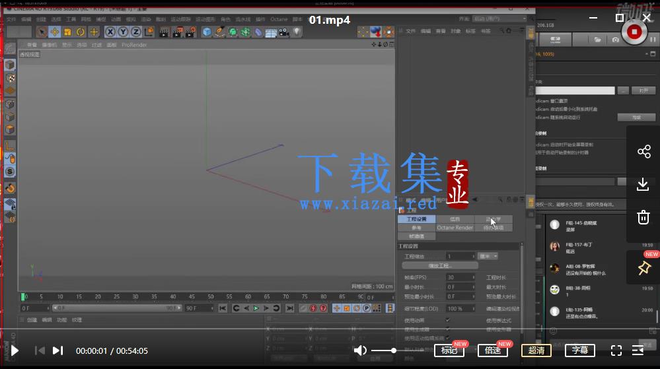Screen dimensions: 660x369
Task: Open the playlist icon in player controls
Action: [x=638, y=351]
